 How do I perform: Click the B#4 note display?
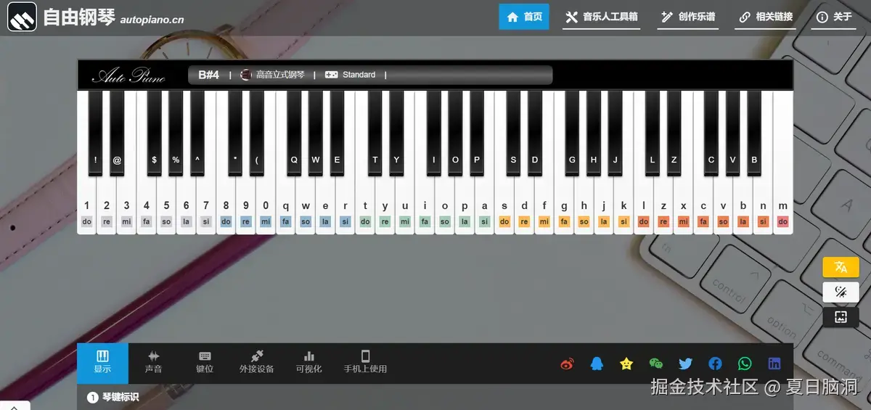coord(209,75)
